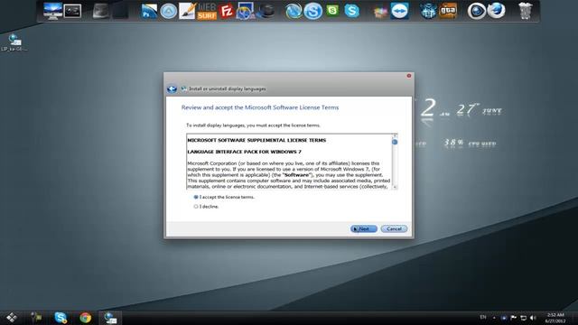The image size is (578, 325).
Task: Open the eye camera icon in dock
Action: (476, 11)
